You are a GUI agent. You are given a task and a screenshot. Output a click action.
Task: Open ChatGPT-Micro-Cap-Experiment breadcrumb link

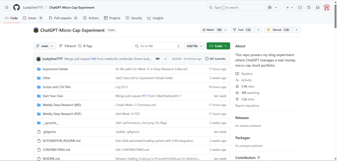pos(71,8)
